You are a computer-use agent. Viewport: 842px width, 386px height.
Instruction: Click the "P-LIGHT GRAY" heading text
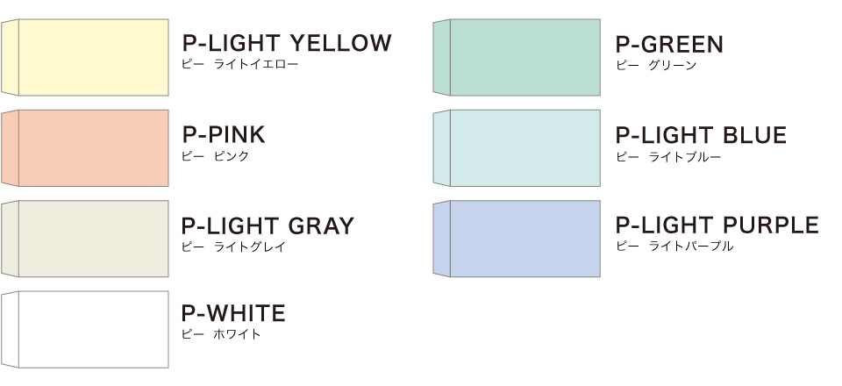(268, 225)
